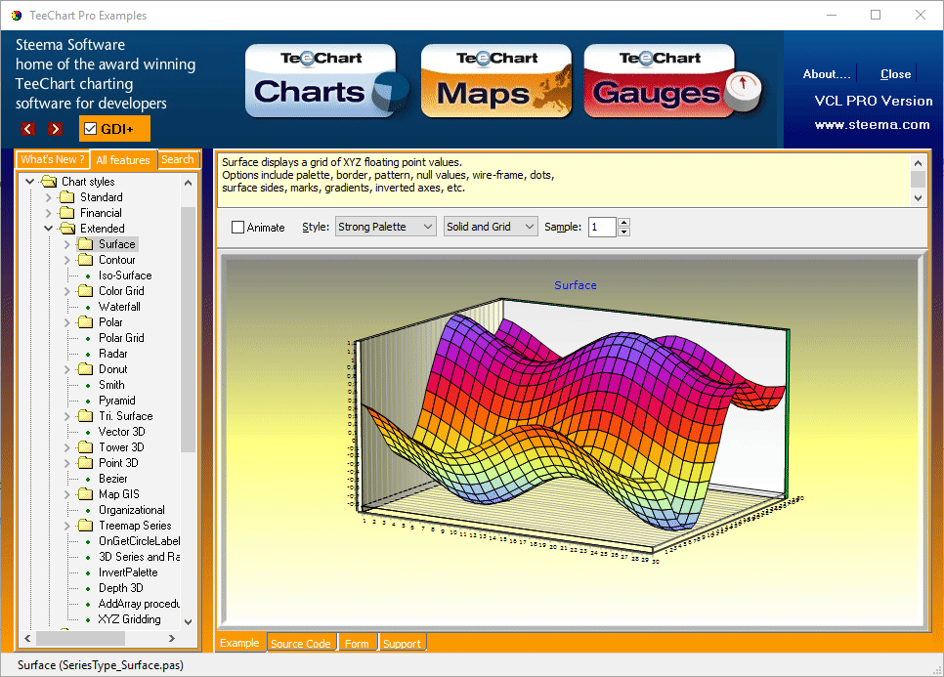Open the TeeChart Charts banner
The width and height of the screenshot is (944, 677).
click(x=327, y=81)
